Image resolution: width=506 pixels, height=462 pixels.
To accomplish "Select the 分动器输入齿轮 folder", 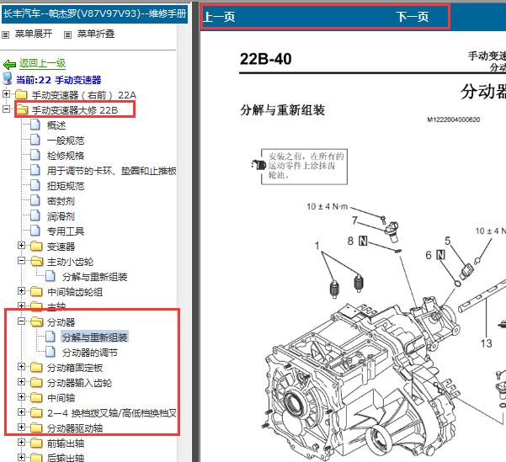I will click(x=79, y=383).
